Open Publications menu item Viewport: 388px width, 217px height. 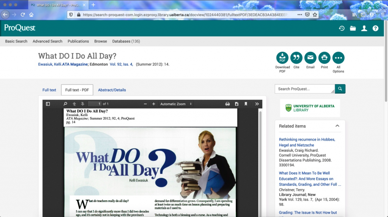[78, 41]
